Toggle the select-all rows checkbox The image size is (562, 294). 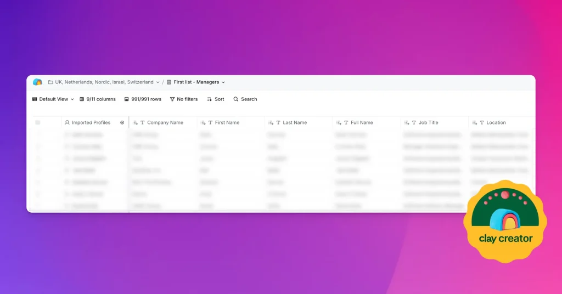coord(38,123)
